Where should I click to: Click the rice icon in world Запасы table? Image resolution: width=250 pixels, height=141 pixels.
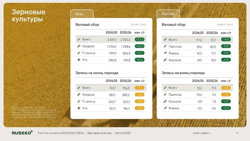(x=79, y=108)
